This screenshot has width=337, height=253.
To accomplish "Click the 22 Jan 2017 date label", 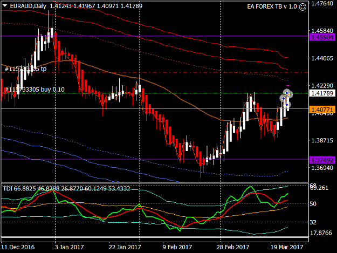I will tap(125, 247).
